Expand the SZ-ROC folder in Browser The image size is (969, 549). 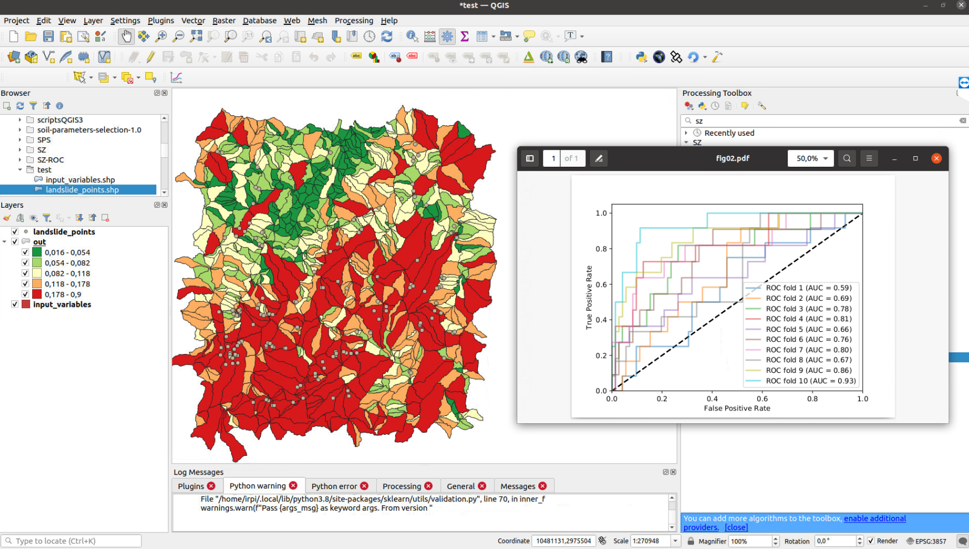click(20, 160)
